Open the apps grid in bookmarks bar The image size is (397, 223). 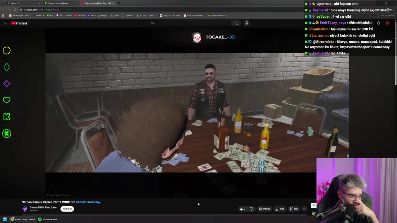tap(3, 15)
